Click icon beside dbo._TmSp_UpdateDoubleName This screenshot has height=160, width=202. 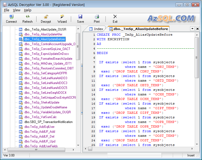(21, 107)
